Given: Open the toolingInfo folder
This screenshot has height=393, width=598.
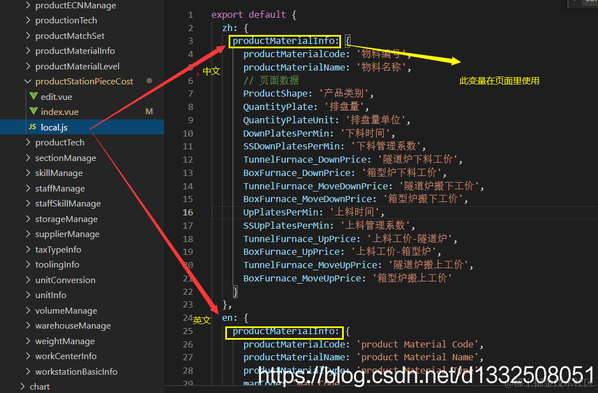Looking at the screenshot, I should [57, 264].
